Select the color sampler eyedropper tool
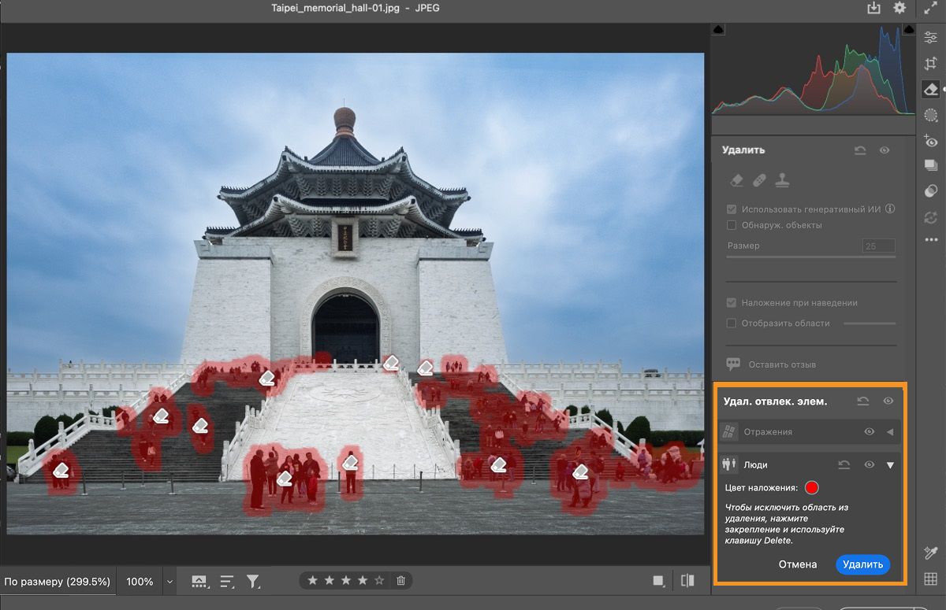This screenshot has height=610, width=946. pos(931,553)
